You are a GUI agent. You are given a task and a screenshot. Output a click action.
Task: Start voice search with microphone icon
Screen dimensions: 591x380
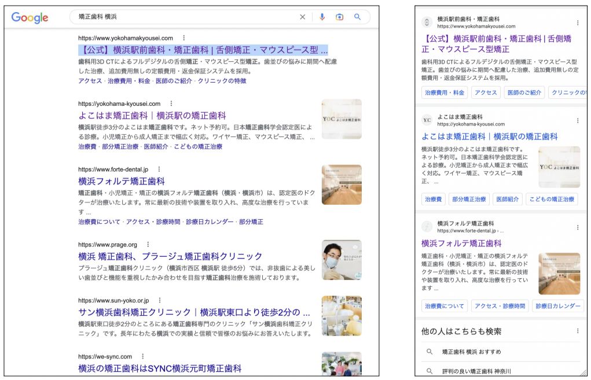322,17
